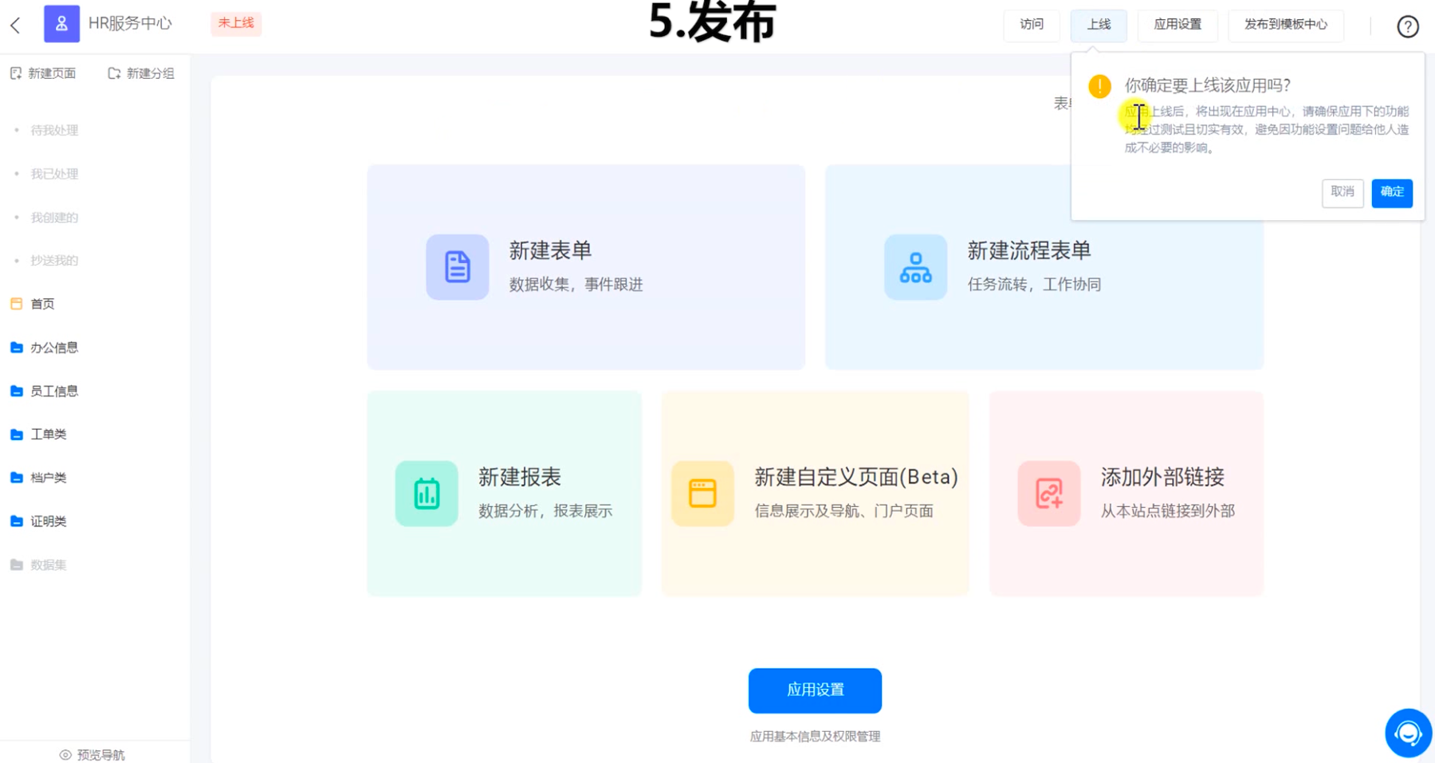
Task: Select 我创建的 in sidebar
Action: (54, 217)
